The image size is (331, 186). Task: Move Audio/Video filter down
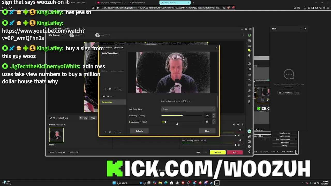(x=115, y=89)
